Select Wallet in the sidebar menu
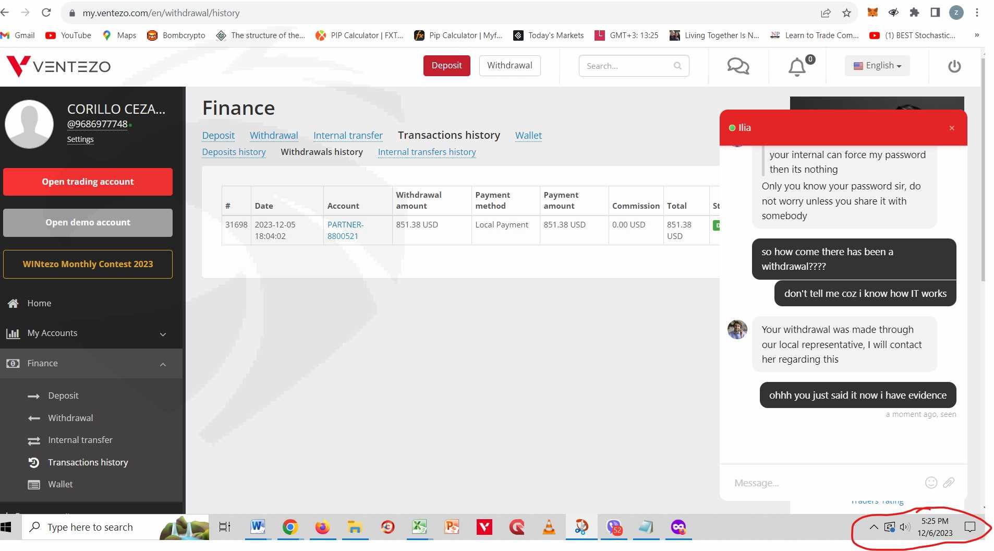 pyautogui.click(x=60, y=484)
